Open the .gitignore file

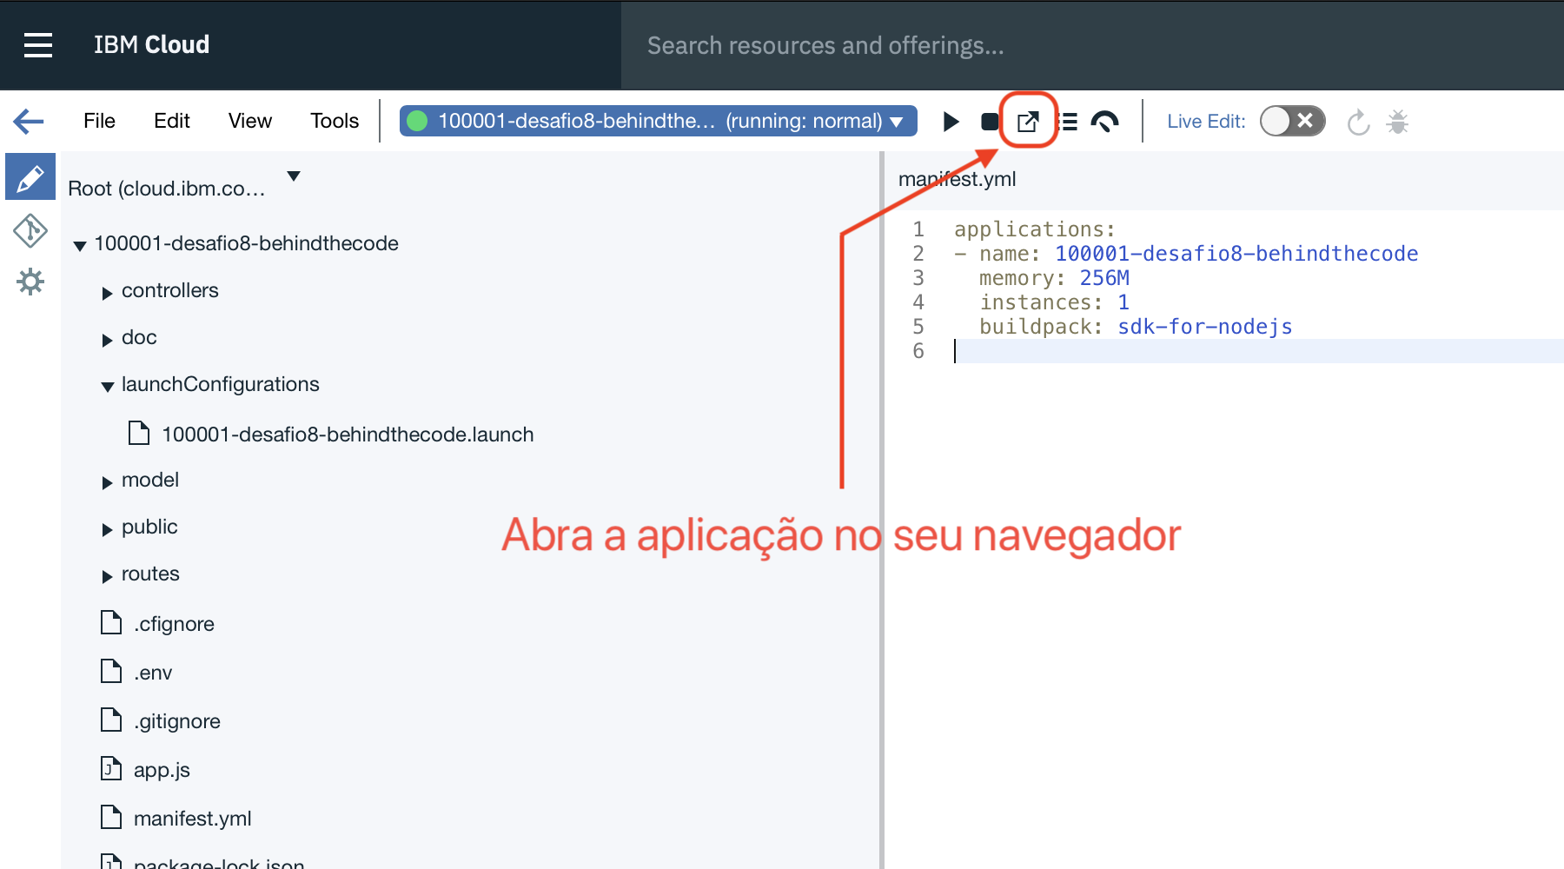click(x=177, y=721)
